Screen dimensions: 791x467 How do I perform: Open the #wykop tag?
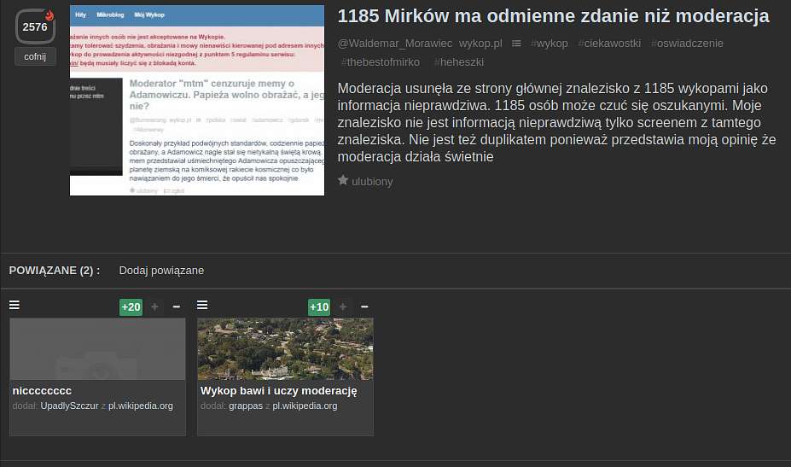tap(550, 44)
